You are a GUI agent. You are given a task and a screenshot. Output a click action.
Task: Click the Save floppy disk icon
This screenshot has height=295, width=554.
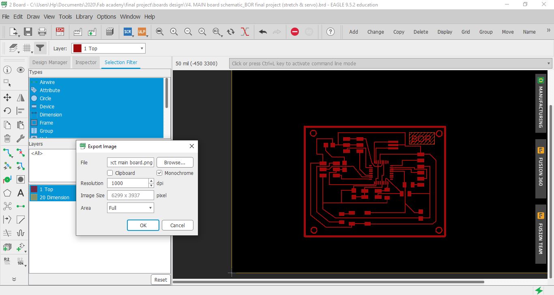(x=28, y=32)
